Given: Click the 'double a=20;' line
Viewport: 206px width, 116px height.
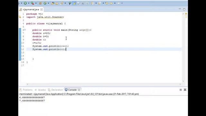Looking at the screenshot, I should click(42, 33).
